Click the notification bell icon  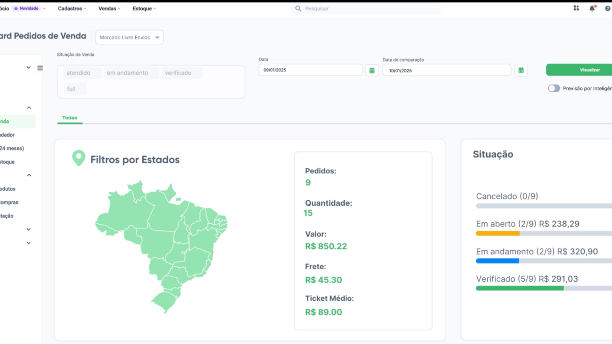pyautogui.click(x=592, y=8)
